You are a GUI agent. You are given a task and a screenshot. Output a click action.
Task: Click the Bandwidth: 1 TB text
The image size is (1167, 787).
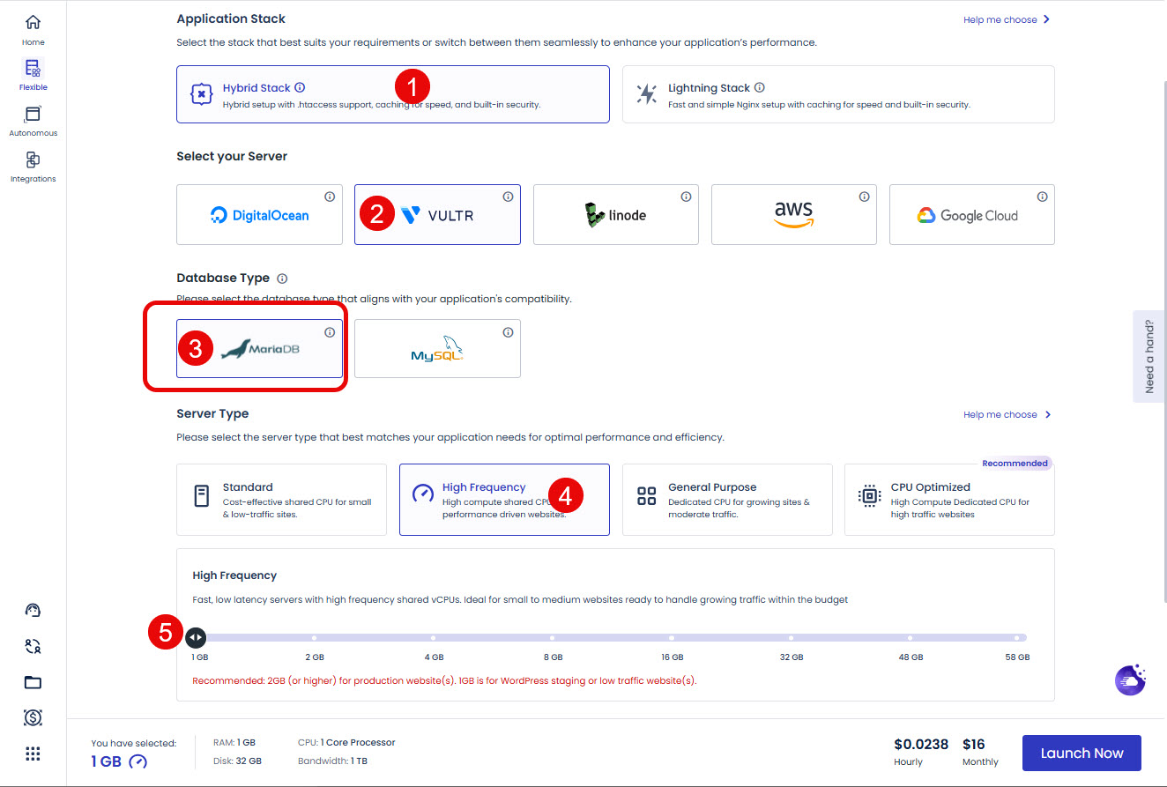point(332,761)
